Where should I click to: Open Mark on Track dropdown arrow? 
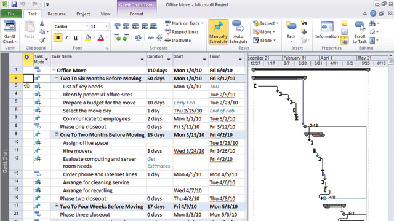click(x=203, y=23)
